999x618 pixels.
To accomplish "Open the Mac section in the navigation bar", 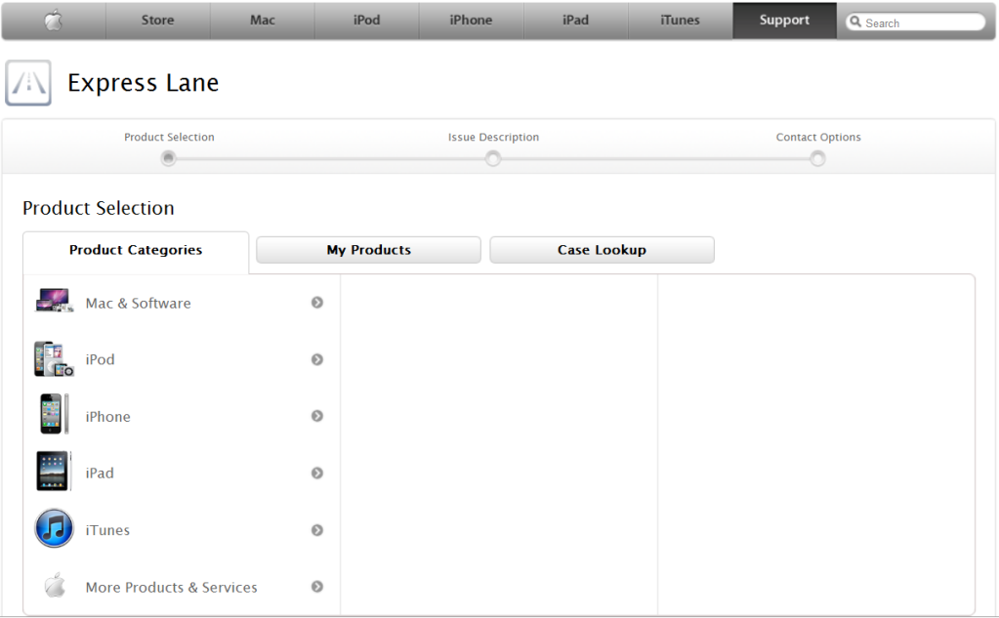I will [x=263, y=21].
